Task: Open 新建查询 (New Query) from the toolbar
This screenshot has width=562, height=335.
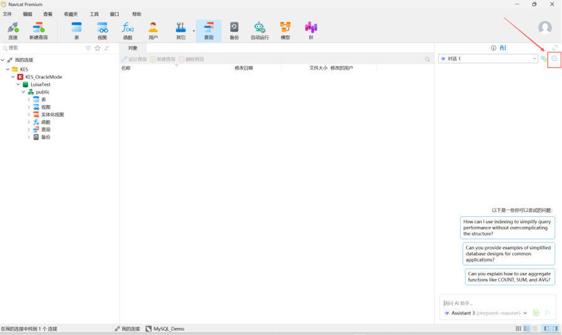Action: click(x=38, y=30)
